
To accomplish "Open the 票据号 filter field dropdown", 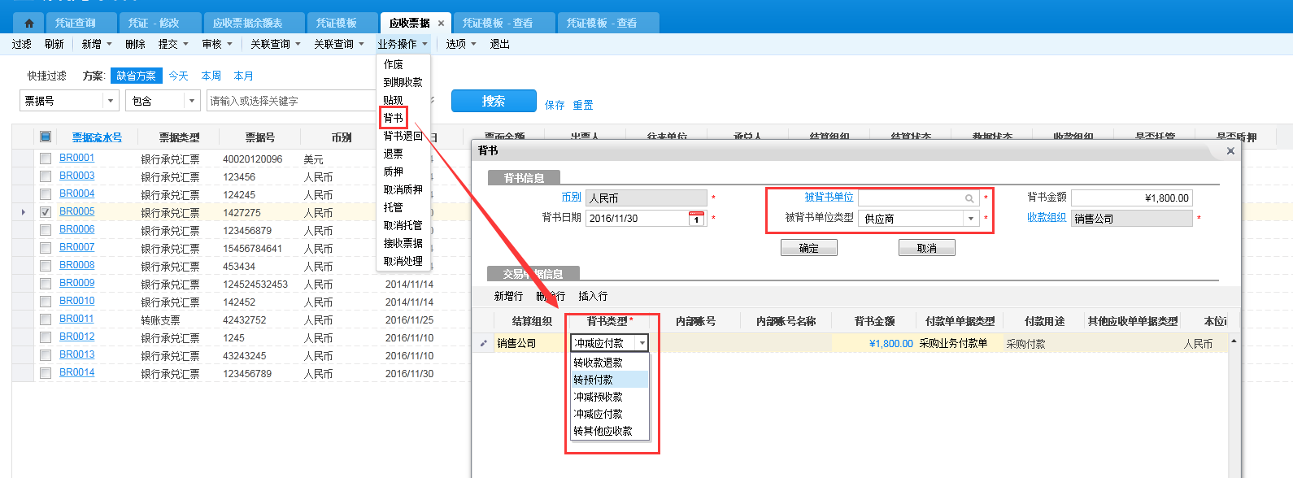I will pos(111,101).
